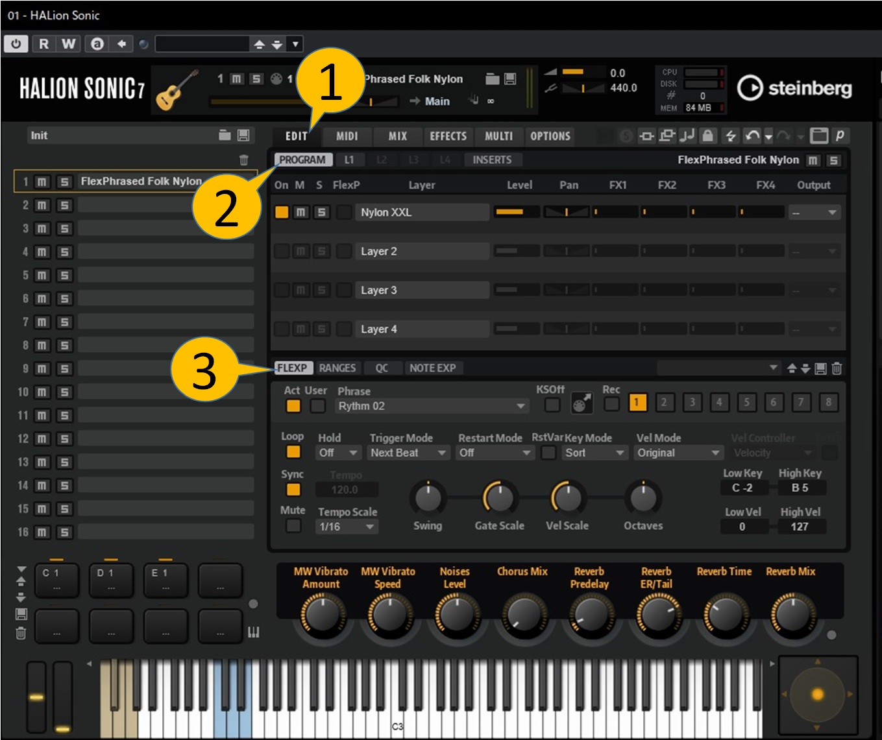Click the trash icon above the slot rack
Screen dimensions: 882x740
point(244,160)
